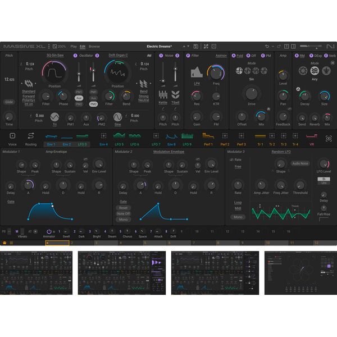The width and height of the screenshot is (337, 337).
Task: Click the Amp-Envelope curve display
Action: point(51,212)
